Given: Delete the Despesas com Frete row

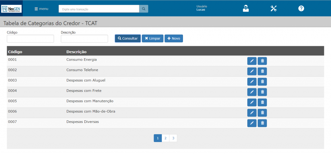Looking at the screenshot, I should pos(262,92).
